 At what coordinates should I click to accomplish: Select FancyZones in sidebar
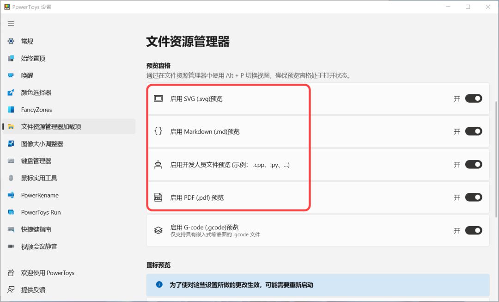[69, 110]
